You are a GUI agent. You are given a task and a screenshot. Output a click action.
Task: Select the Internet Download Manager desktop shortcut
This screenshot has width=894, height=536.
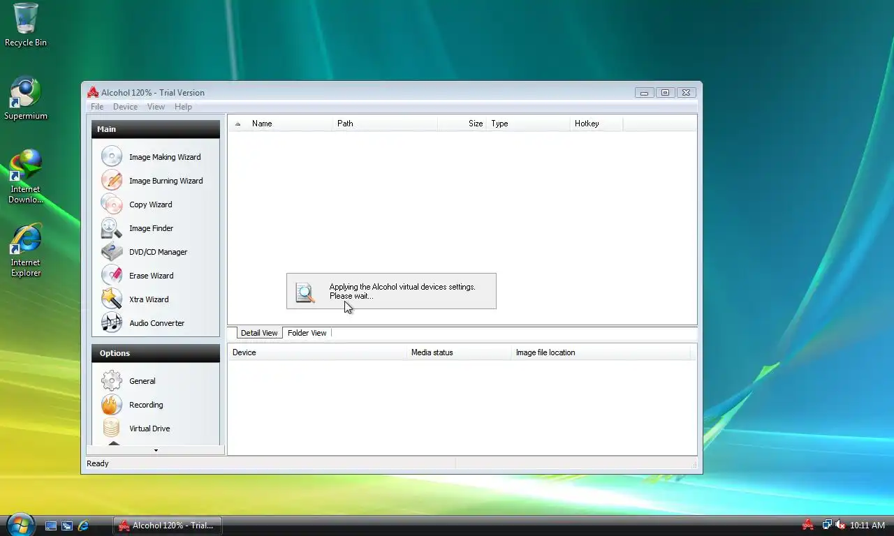26,177
